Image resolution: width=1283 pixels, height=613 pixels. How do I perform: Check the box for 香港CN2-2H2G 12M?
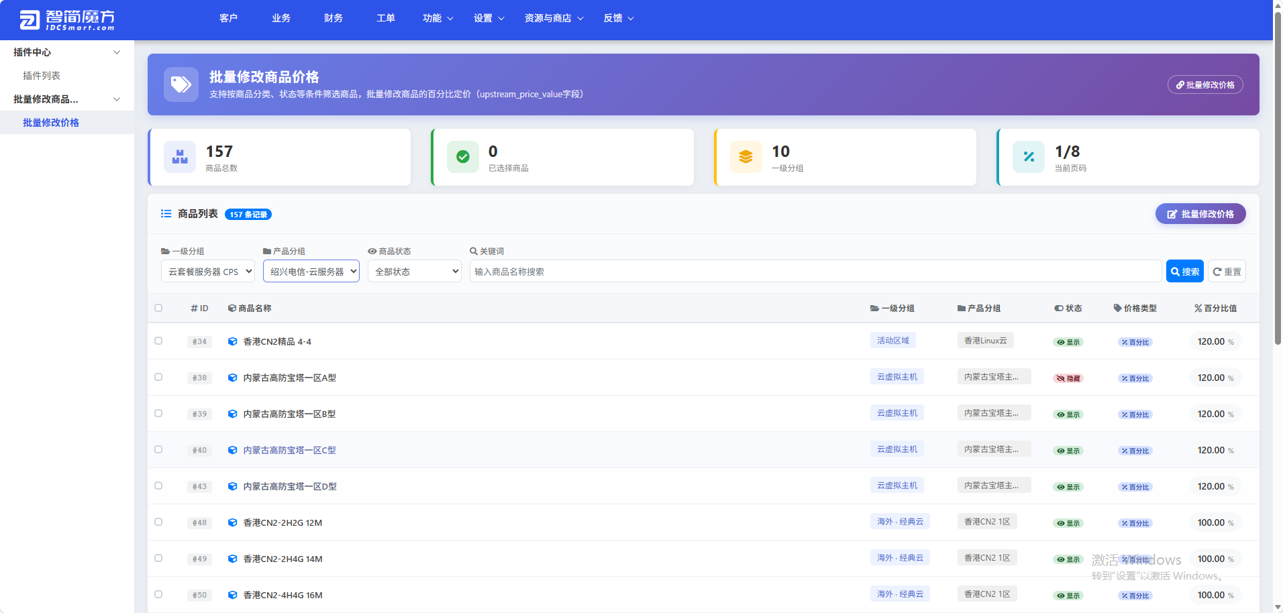click(158, 522)
